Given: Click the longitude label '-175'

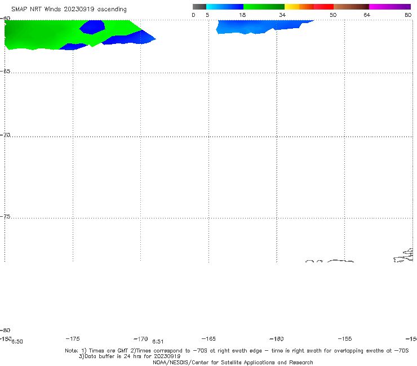Looking at the screenshot, I should (x=73, y=338).
